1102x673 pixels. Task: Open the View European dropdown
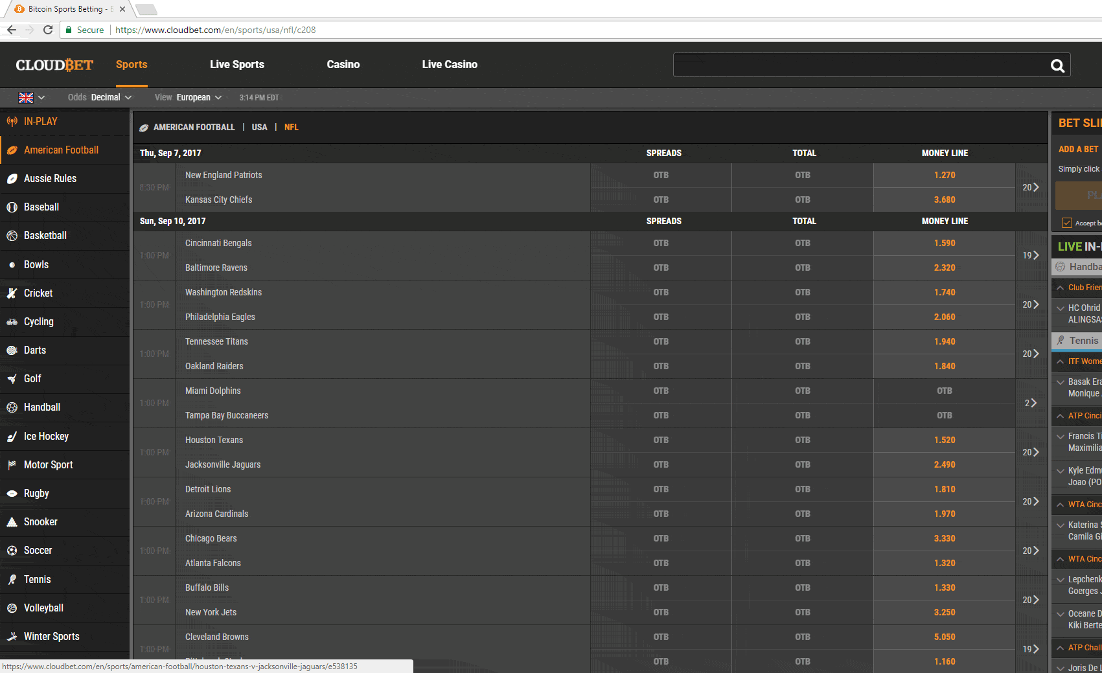(x=189, y=98)
